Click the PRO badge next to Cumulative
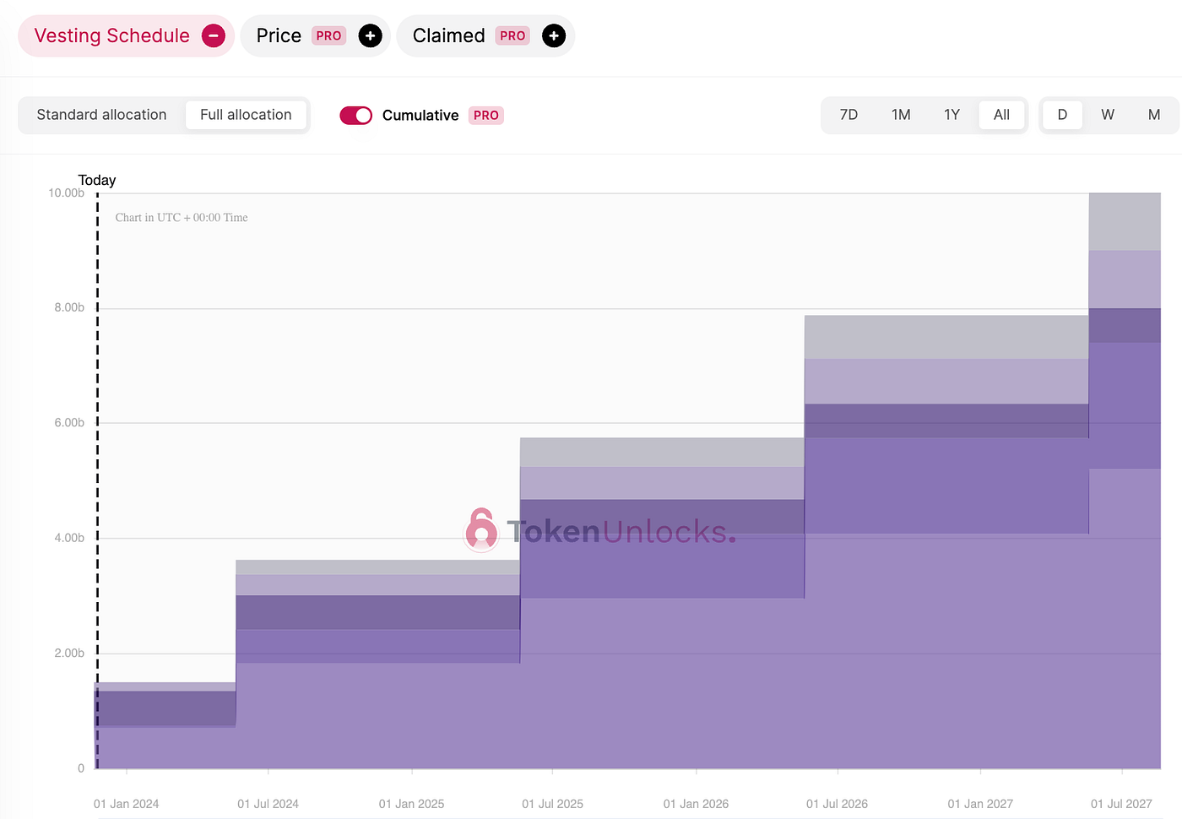This screenshot has width=1182, height=819. click(485, 115)
